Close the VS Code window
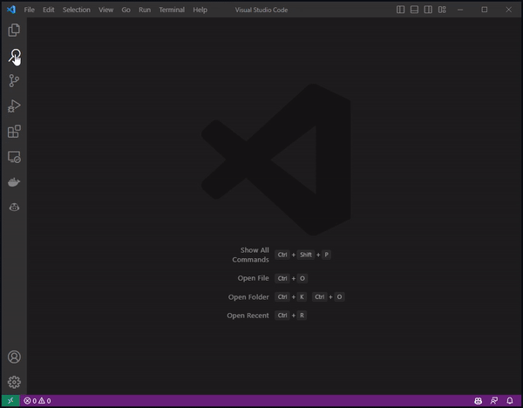Image resolution: width=523 pixels, height=408 pixels. [x=509, y=10]
